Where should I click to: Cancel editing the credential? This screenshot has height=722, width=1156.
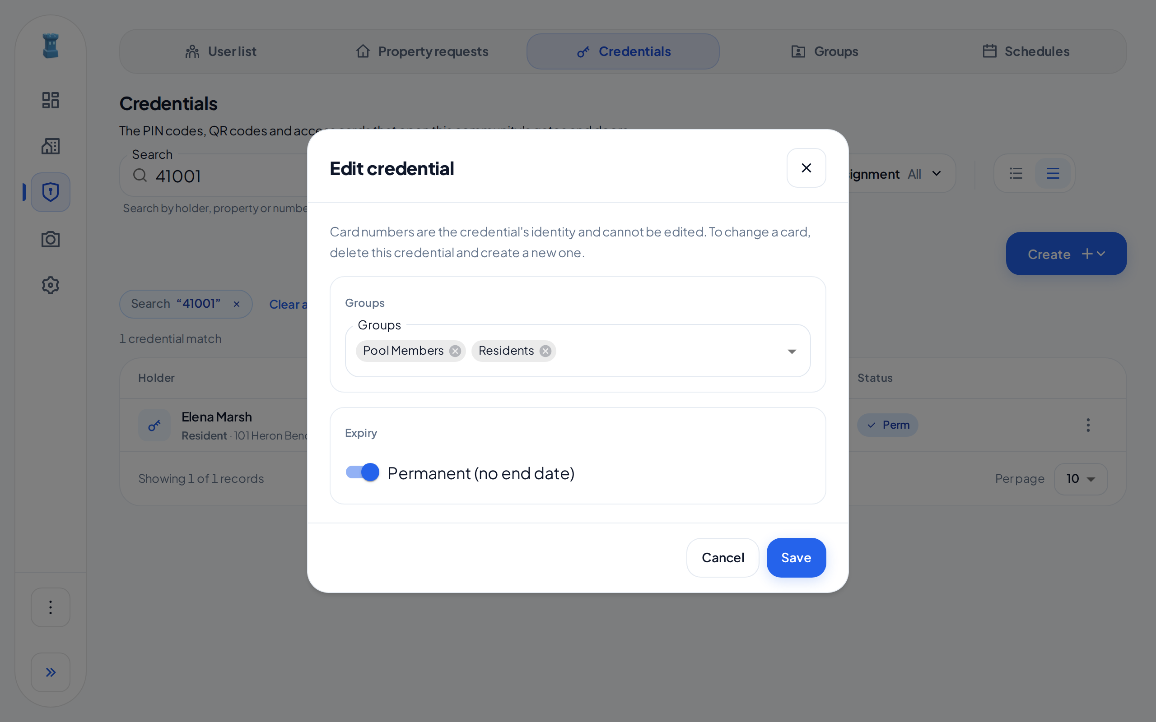tap(723, 557)
